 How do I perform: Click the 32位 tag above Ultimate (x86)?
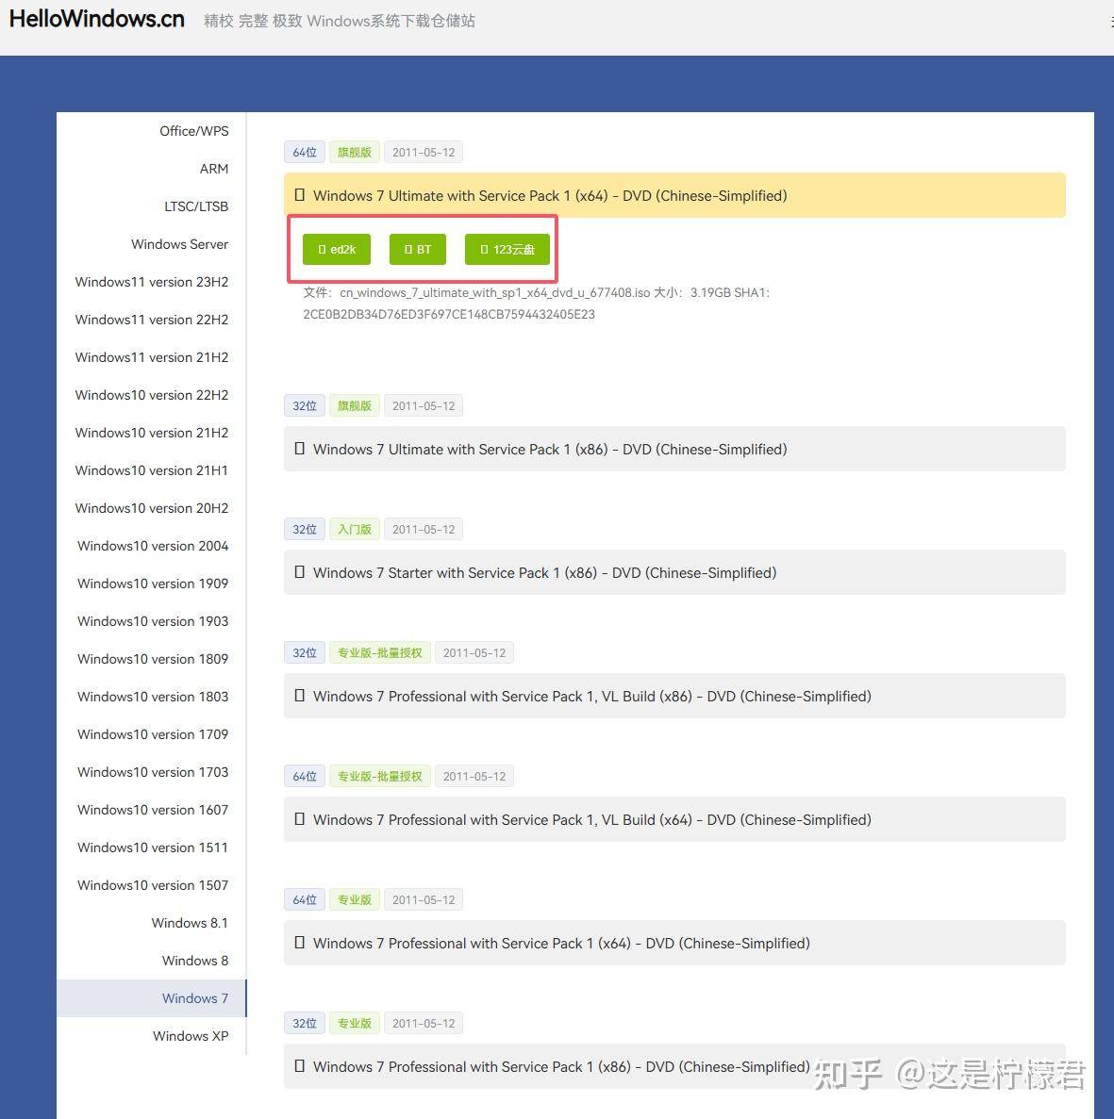click(305, 406)
